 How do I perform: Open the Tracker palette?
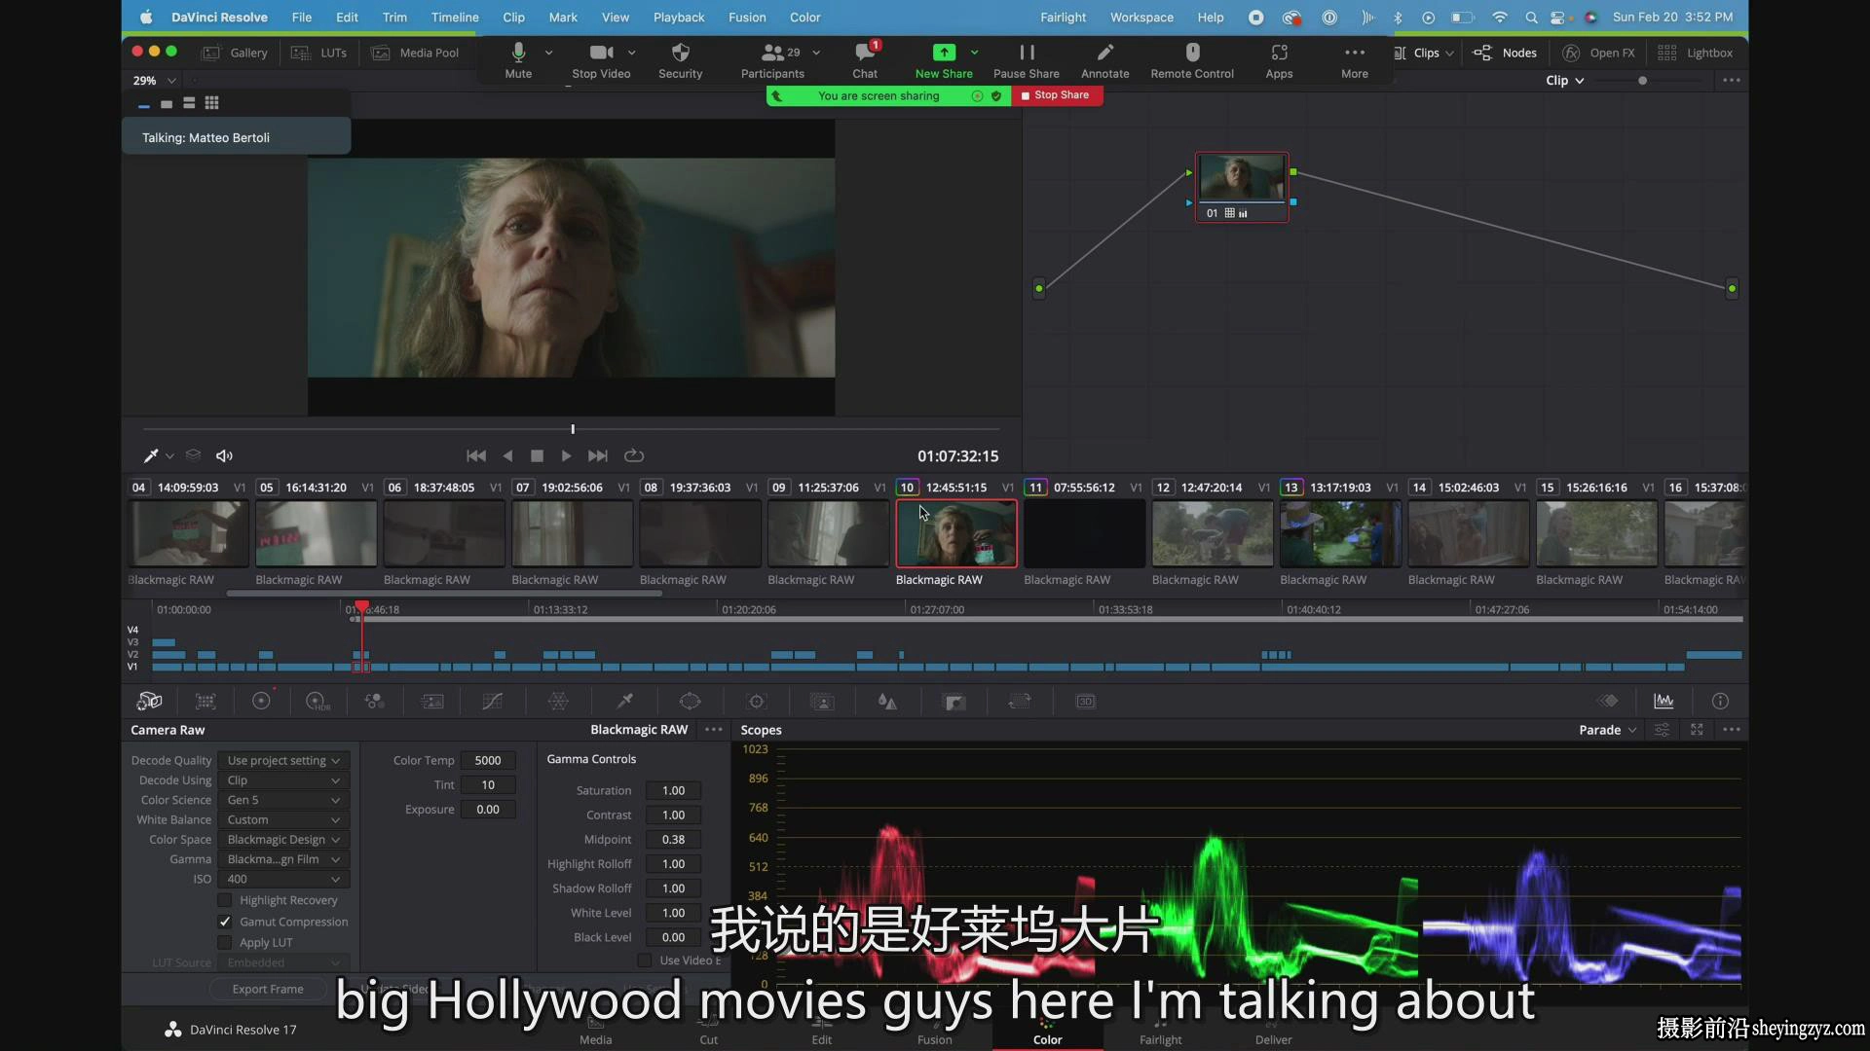[x=757, y=701]
